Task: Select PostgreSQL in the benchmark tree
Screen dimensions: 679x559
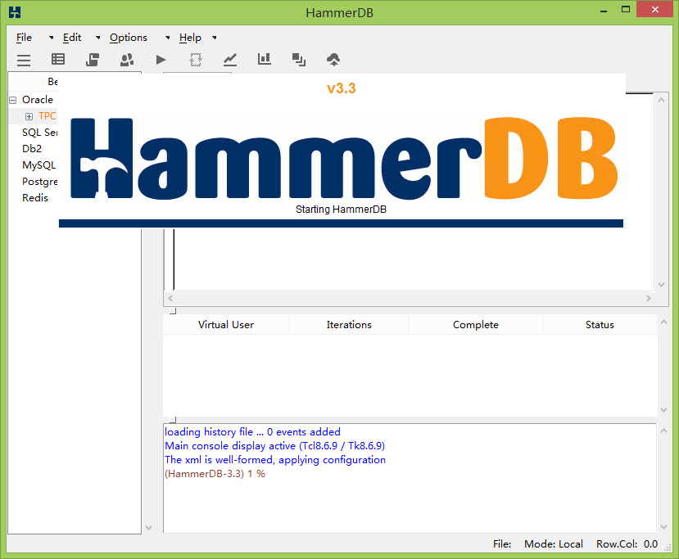Action: [39, 182]
